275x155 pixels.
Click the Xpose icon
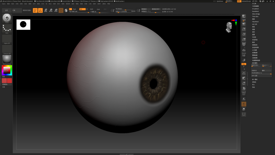(x=244, y=114)
